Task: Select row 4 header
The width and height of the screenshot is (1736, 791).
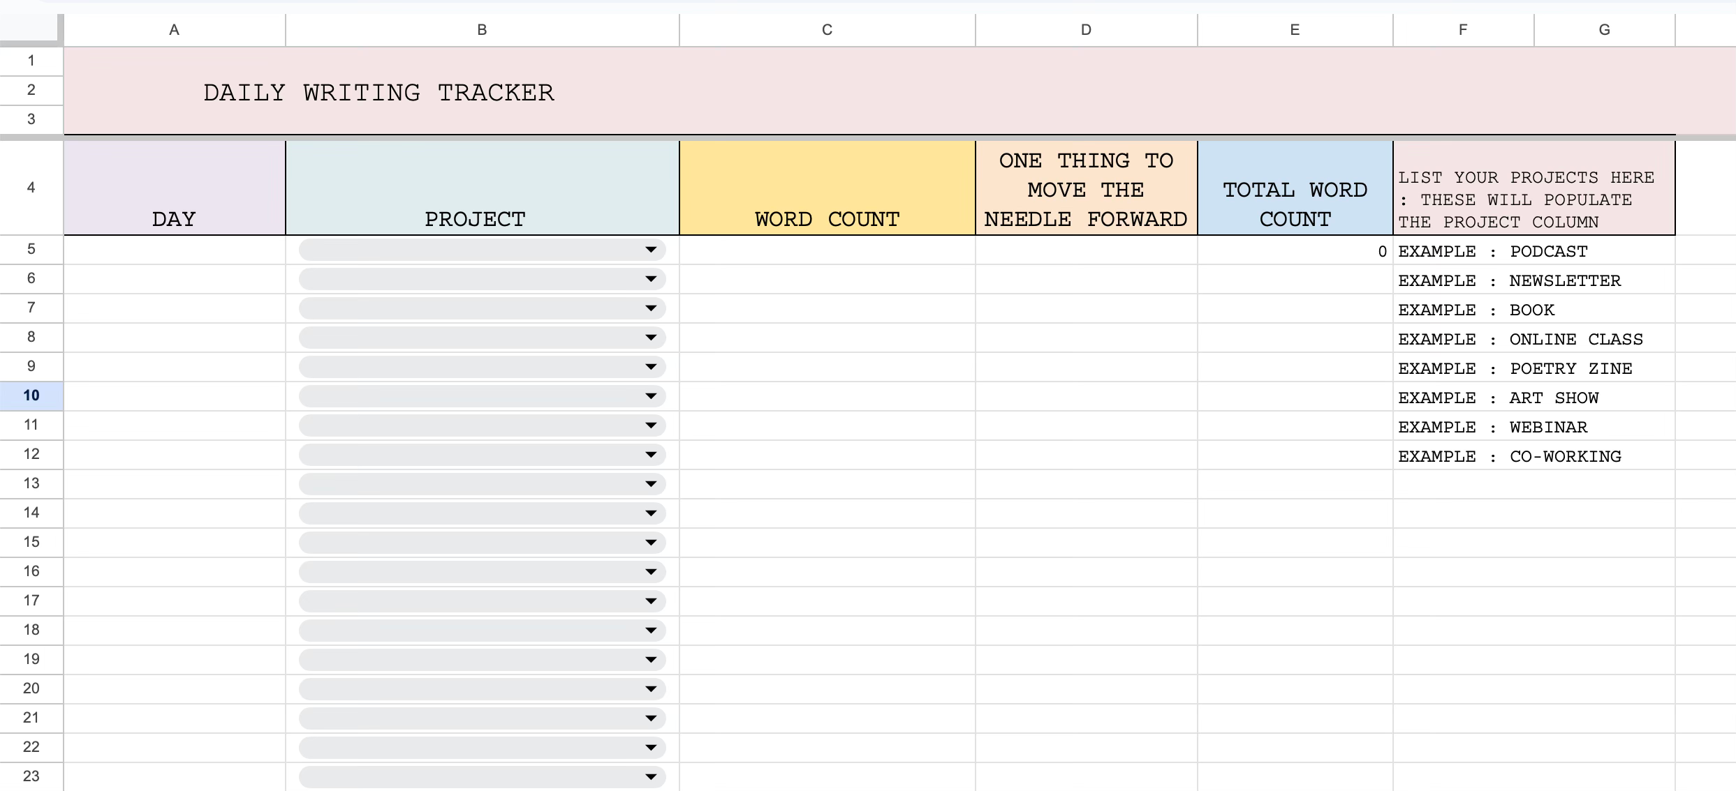Action: tap(31, 188)
